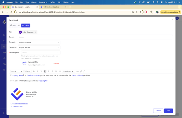Open the briefcase positions icon in sidebar
The height and width of the screenshot is (118, 182).
(x=4, y=47)
